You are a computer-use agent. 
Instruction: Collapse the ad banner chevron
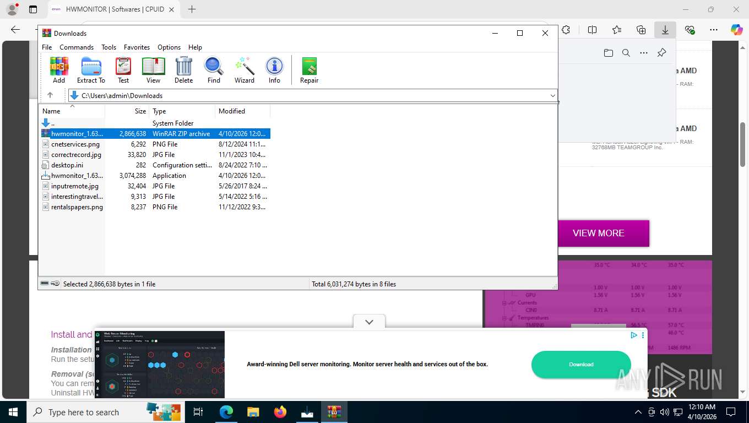click(x=369, y=322)
